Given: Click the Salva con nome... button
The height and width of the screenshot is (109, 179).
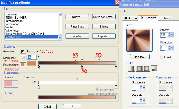Looking at the screenshot, I should [104, 17].
